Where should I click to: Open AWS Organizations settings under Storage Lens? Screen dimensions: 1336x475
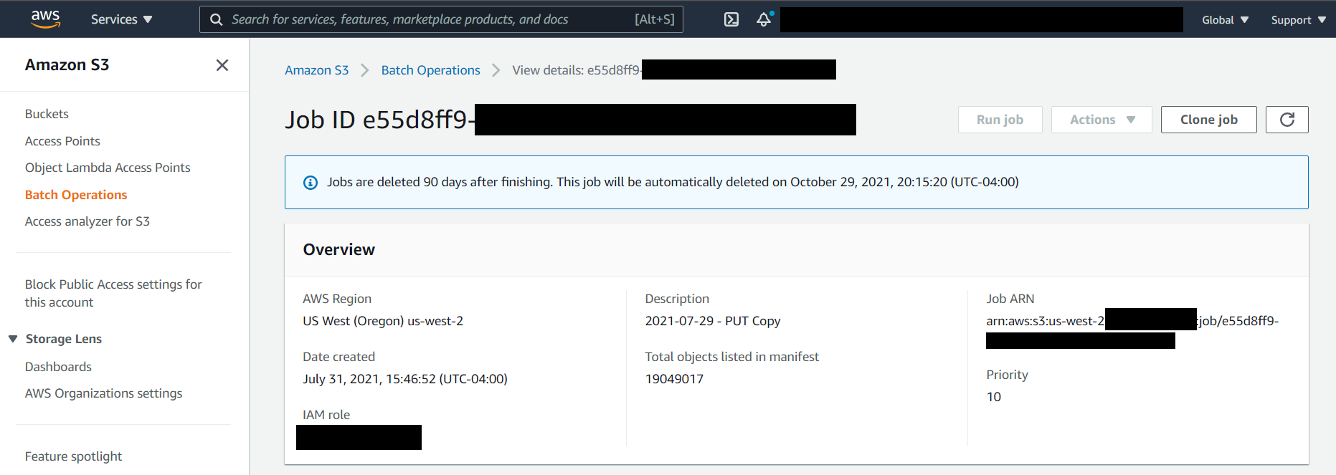point(103,393)
